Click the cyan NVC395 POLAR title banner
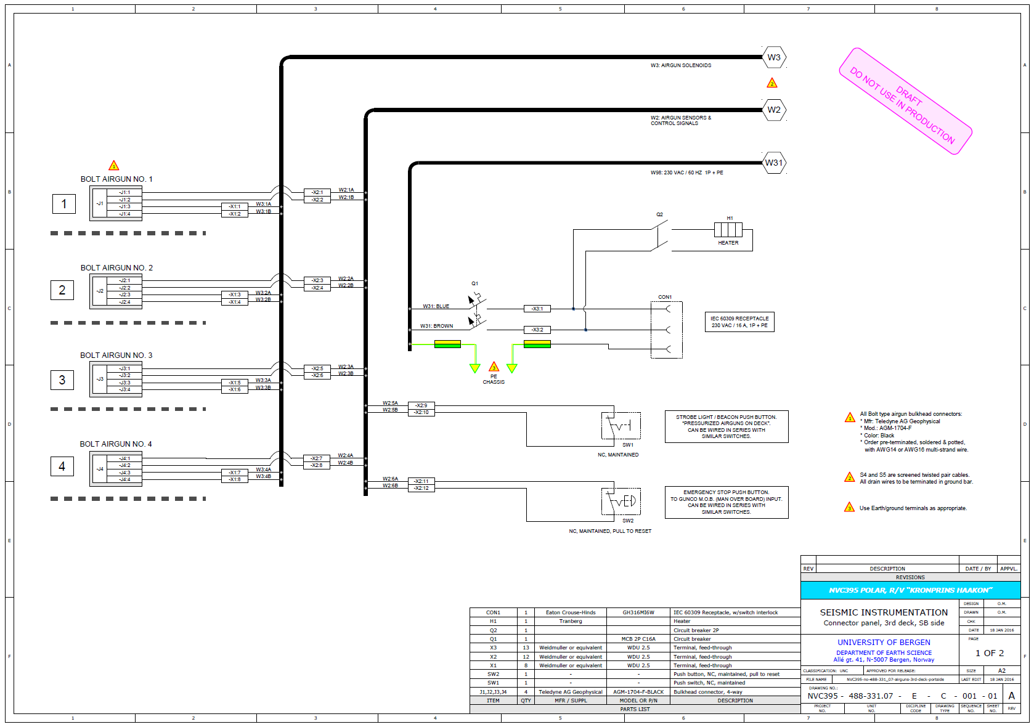This screenshot has width=1034, height=727. 910,590
